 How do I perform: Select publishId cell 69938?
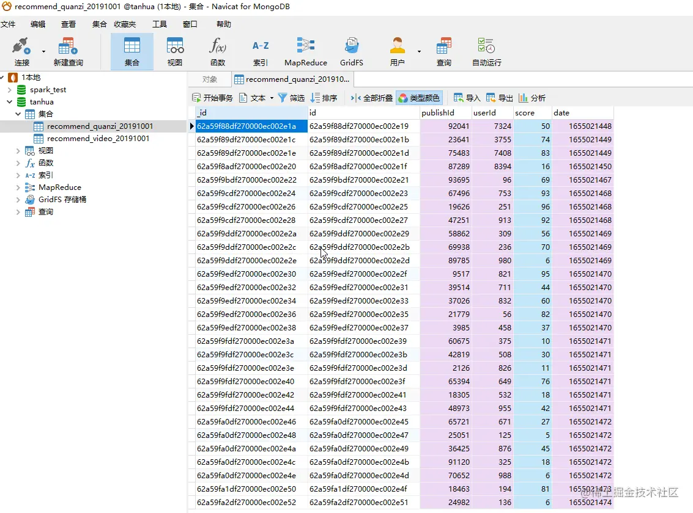pyautogui.click(x=445, y=247)
